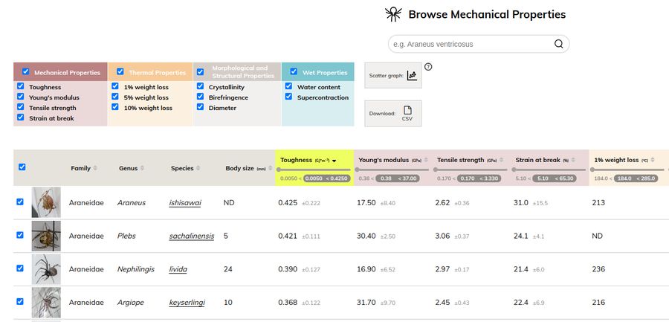
Task: Click the Toughness range slider
Action: [x=313, y=170]
